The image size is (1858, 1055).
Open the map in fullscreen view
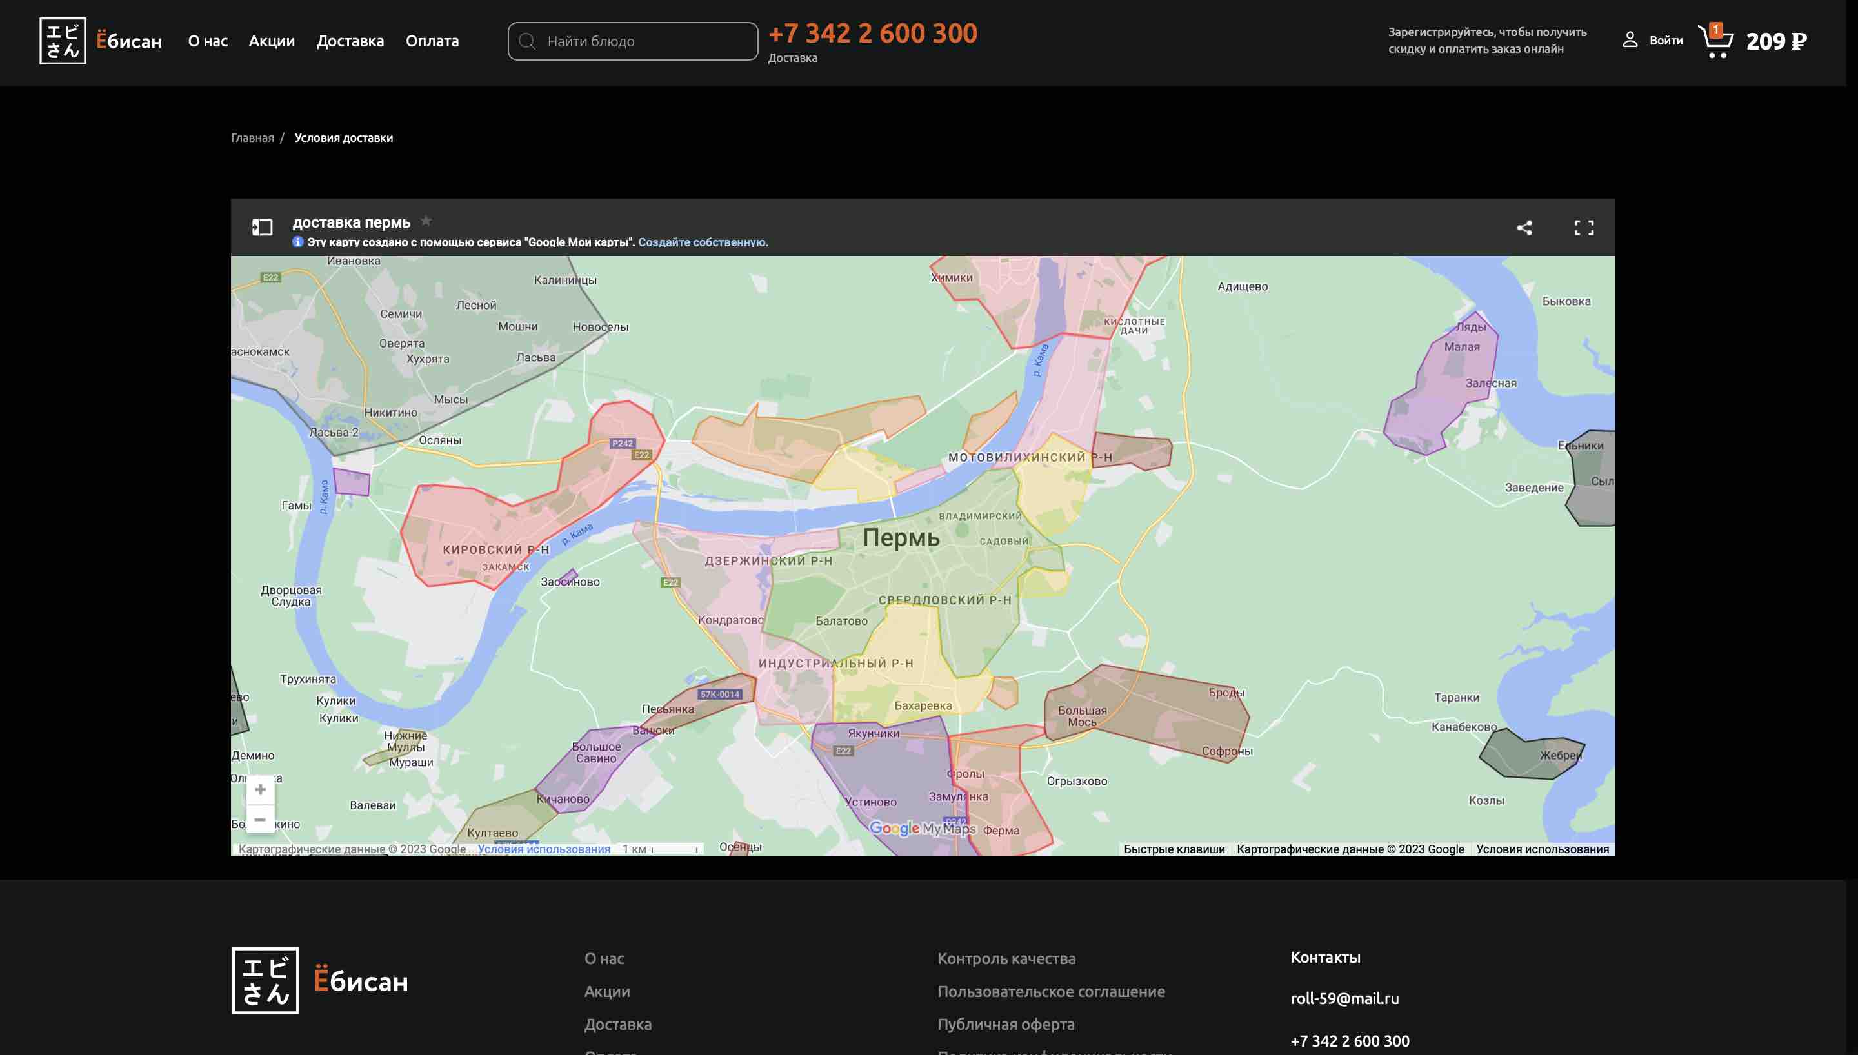click(x=1583, y=228)
